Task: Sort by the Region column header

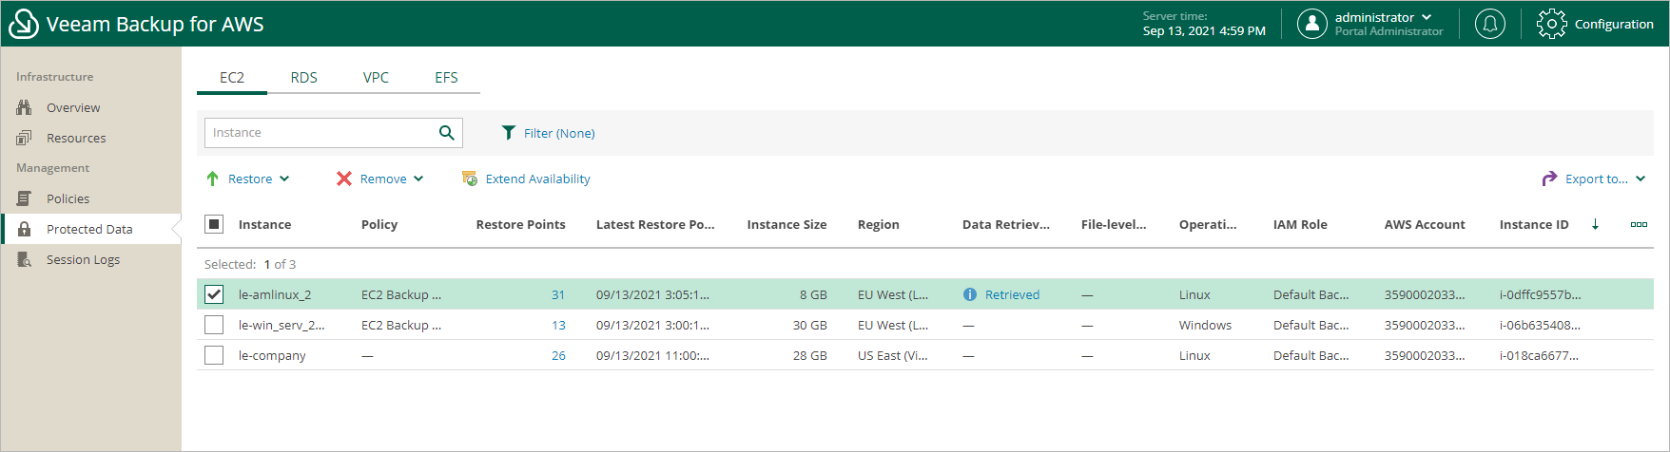Action: pos(878,224)
